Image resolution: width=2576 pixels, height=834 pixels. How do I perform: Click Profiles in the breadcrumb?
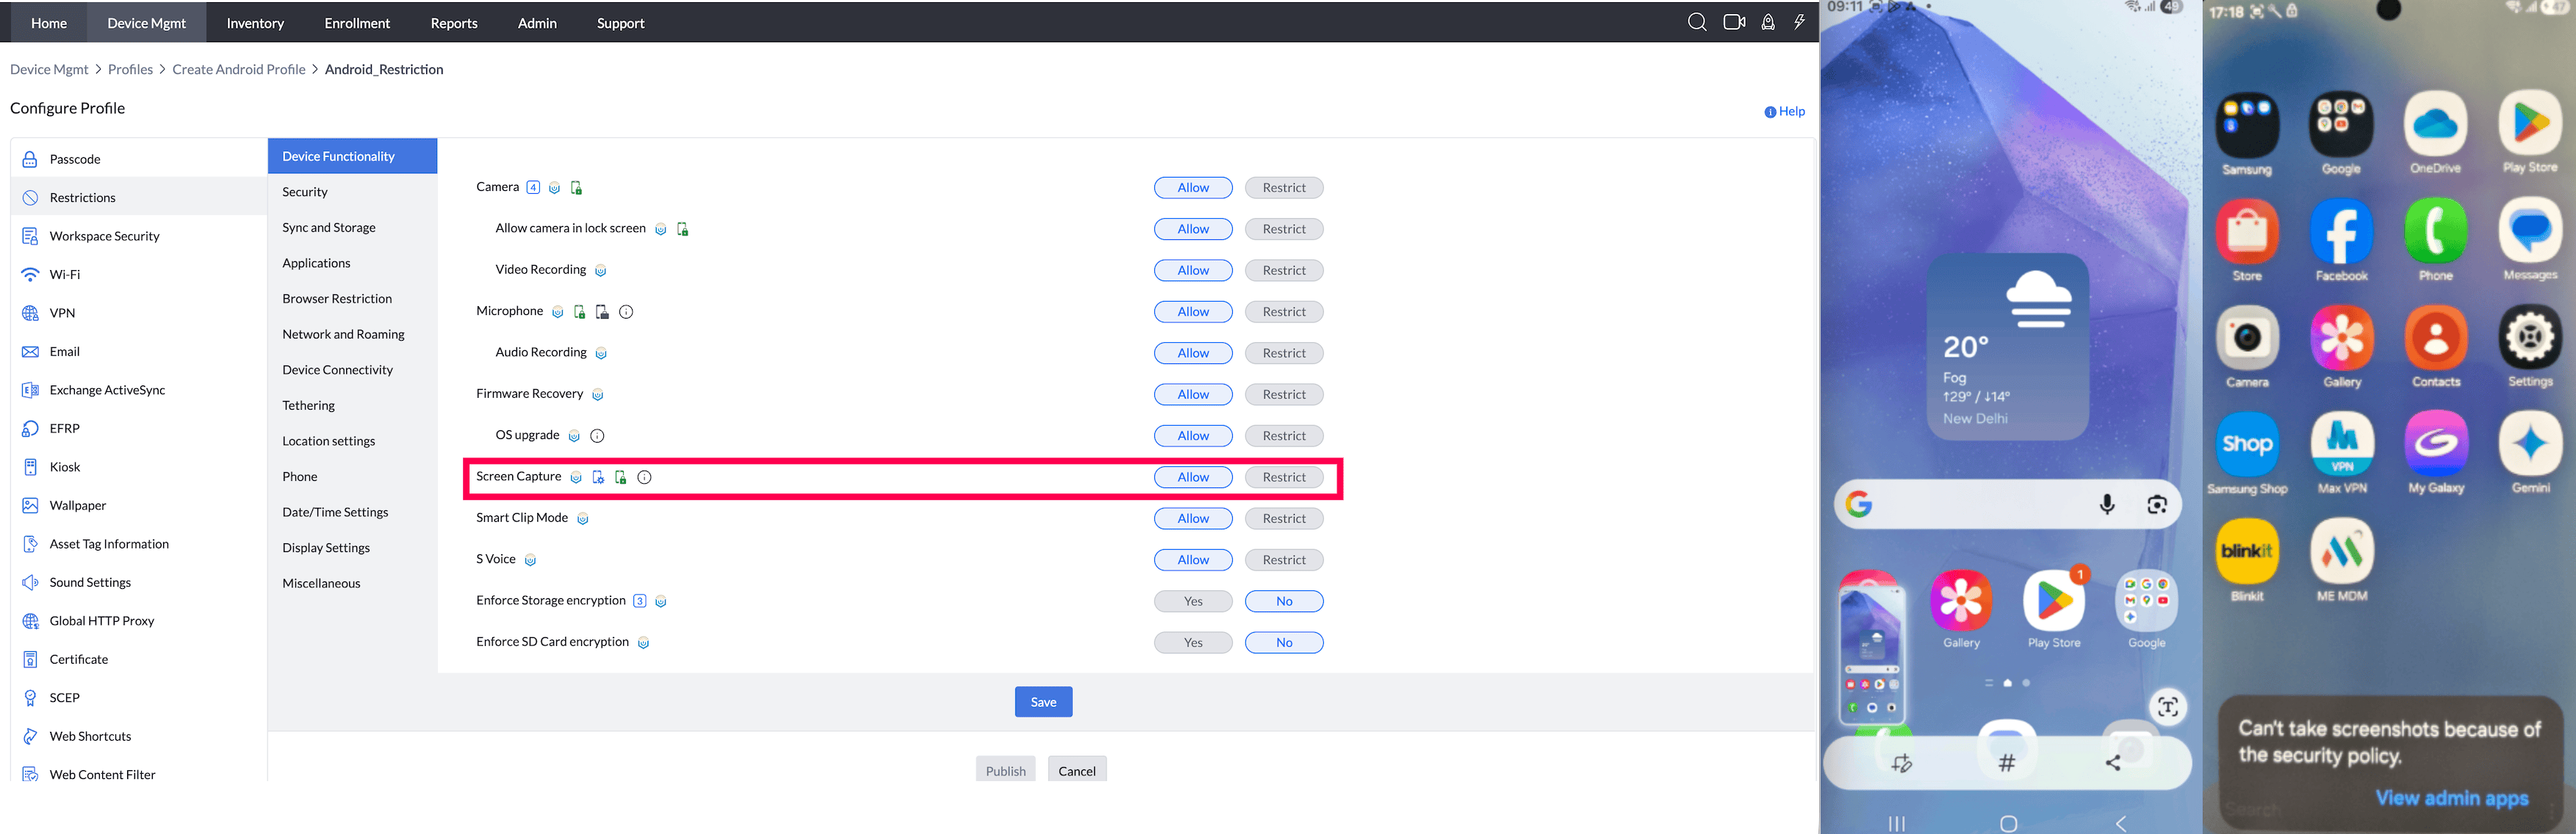tap(130, 69)
